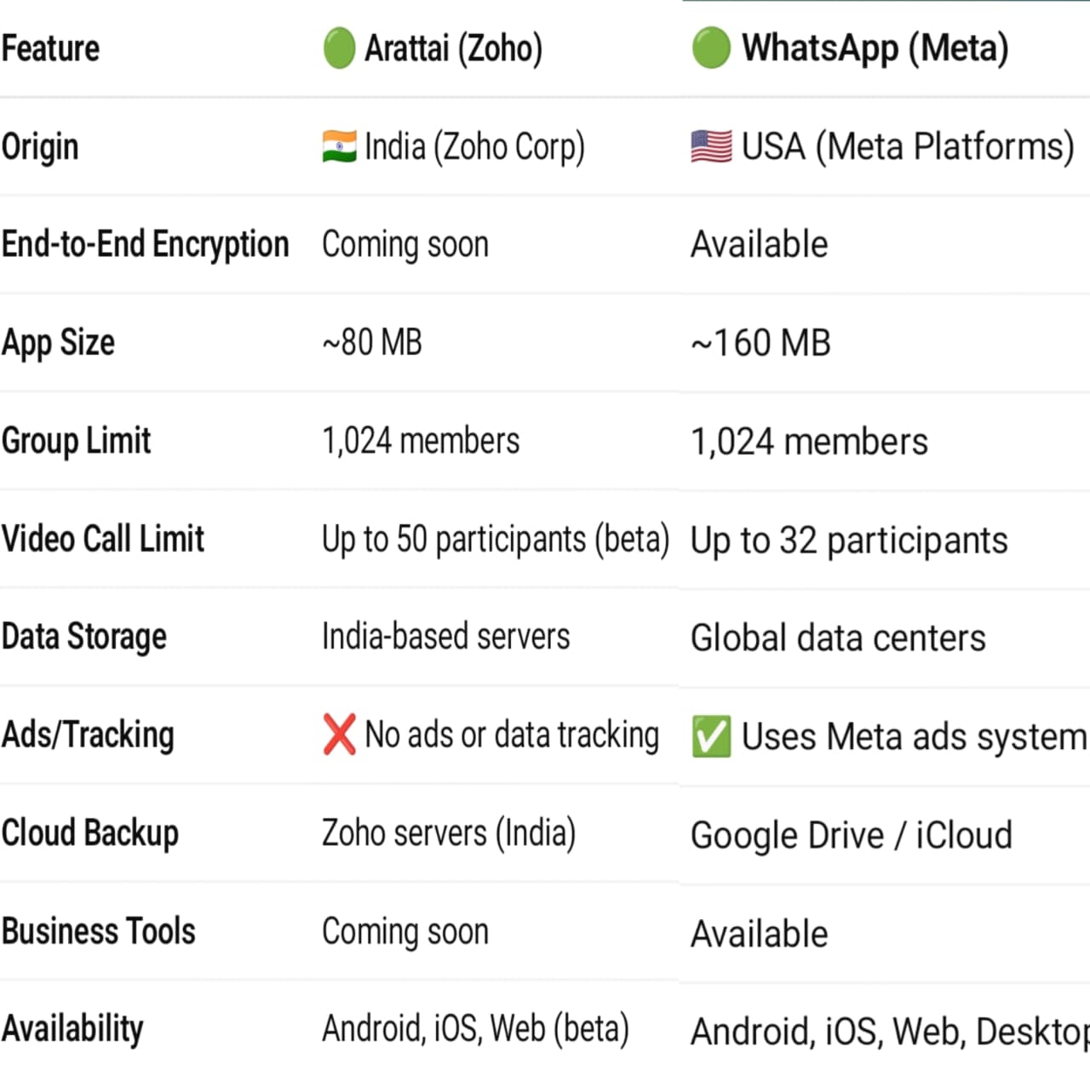This screenshot has height=1075, width=1090.
Task: Select the Feature column header
Action: point(51,49)
